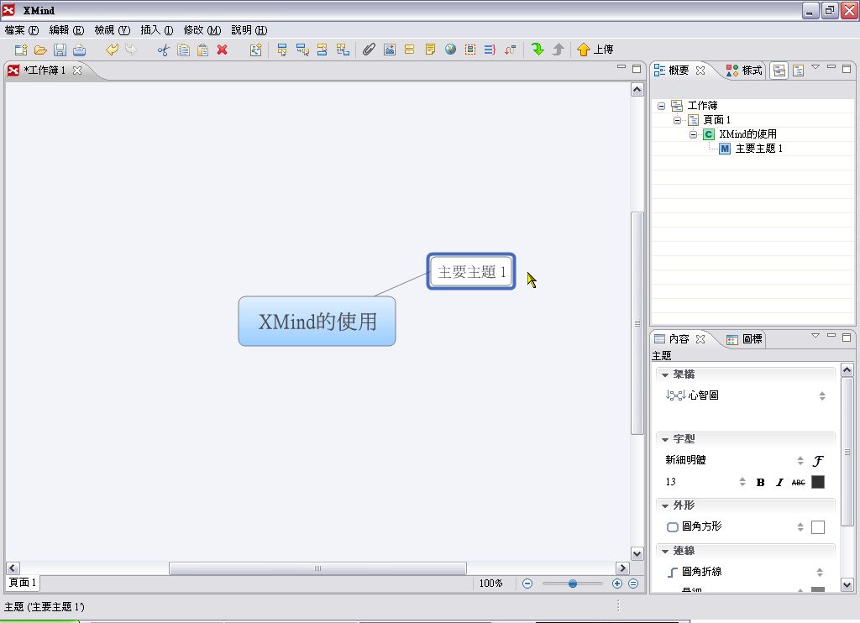Delete the topic with the red X icon
The width and height of the screenshot is (860, 623).
tap(222, 50)
